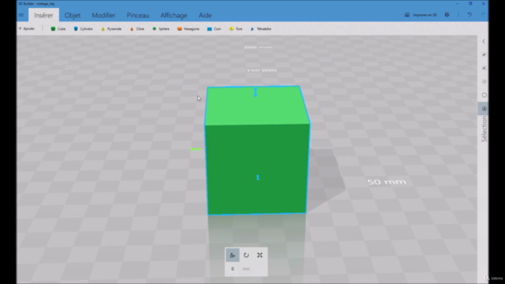Click the green axis handle left of cube
Image resolution: width=505 pixels, height=284 pixels.
coord(195,149)
